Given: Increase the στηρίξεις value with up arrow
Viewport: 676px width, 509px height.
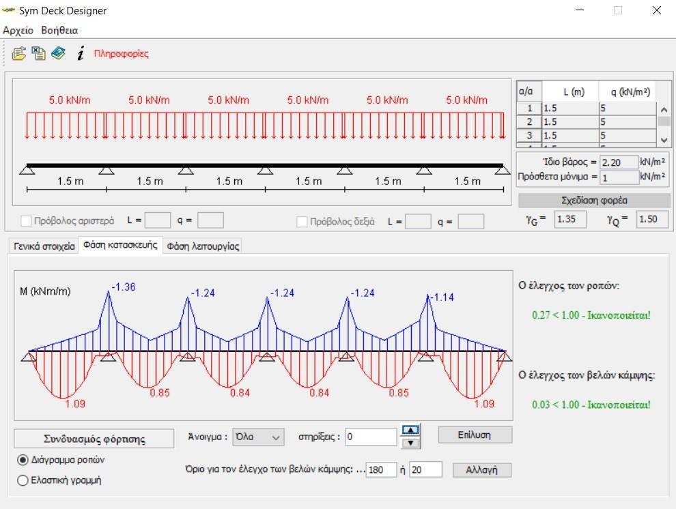Looking at the screenshot, I should 411,430.
